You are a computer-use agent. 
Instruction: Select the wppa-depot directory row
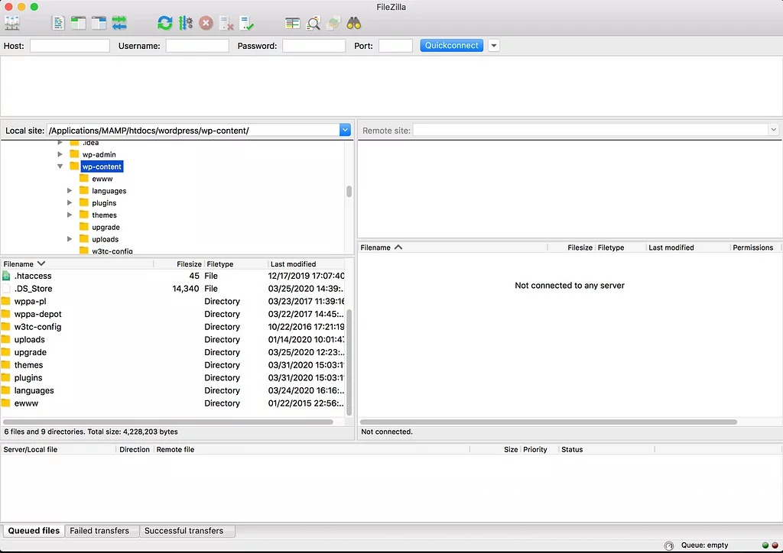[173, 314]
